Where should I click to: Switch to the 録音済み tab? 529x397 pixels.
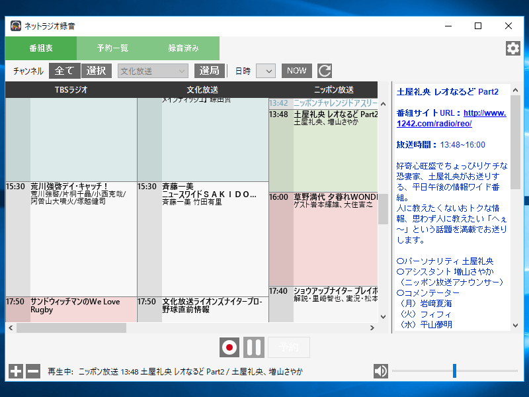pos(183,48)
